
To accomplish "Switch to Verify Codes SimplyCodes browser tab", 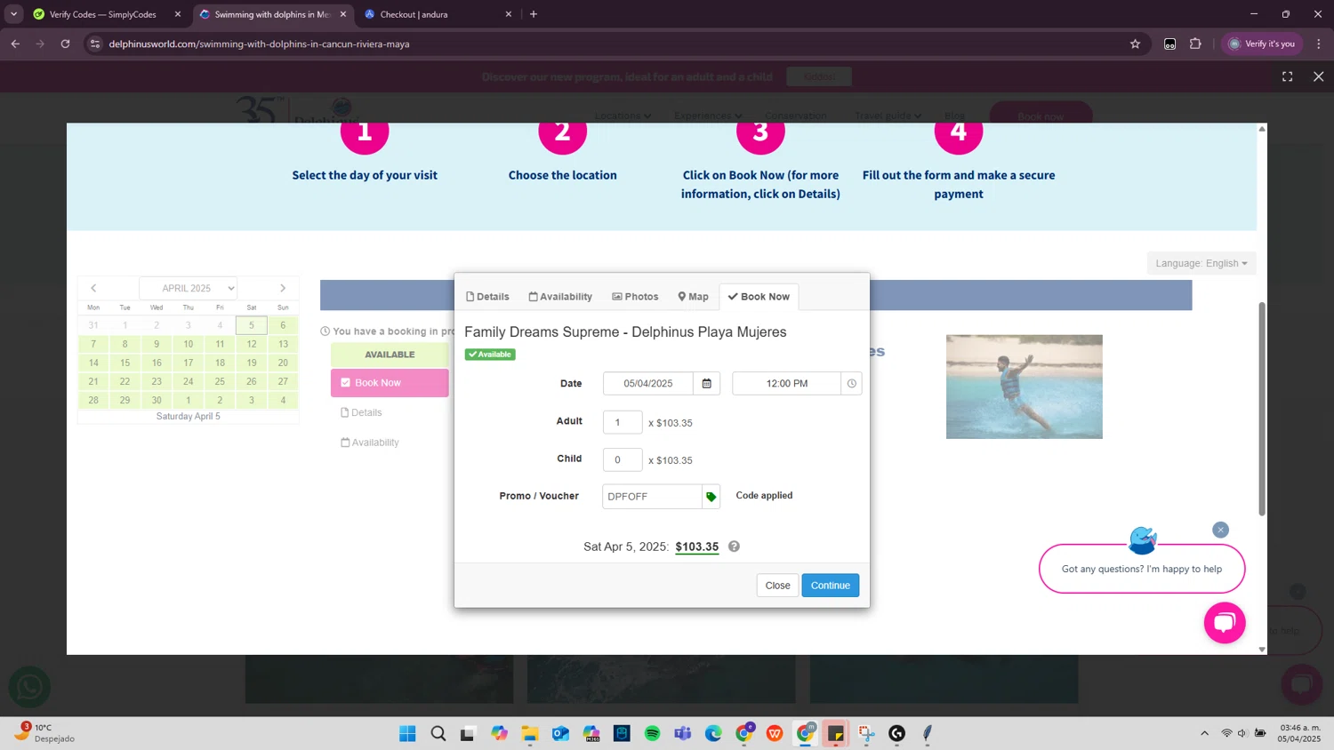I will pos(103,14).
